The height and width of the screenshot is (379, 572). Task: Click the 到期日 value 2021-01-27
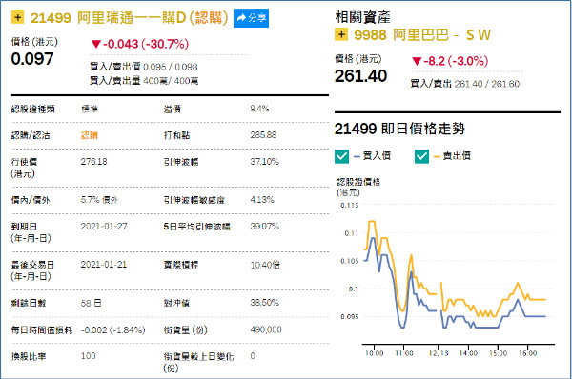click(104, 227)
